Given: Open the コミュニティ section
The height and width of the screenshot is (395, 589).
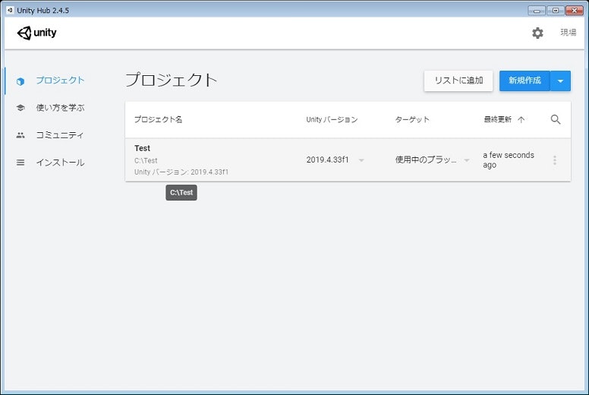Looking at the screenshot, I should point(59,135).
